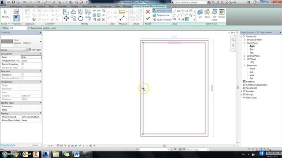Finish edit mode with green checkmark
Screen dimensions: 282x158
coord(148,18)
